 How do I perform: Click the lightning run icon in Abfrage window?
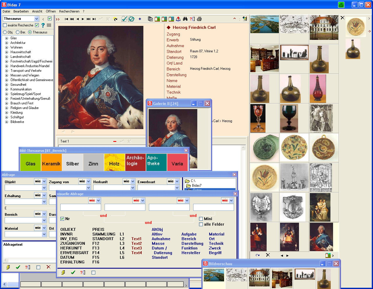point(8,267)
